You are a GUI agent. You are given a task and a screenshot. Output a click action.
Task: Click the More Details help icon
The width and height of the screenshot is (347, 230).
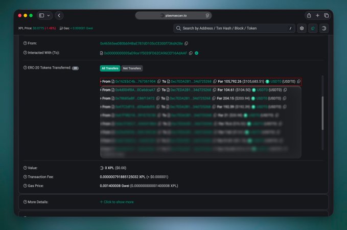(25, 202)
